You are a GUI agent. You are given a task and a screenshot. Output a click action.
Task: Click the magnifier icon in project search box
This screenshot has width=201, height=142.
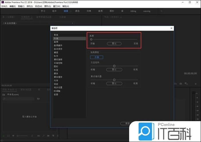click(4, 99)
